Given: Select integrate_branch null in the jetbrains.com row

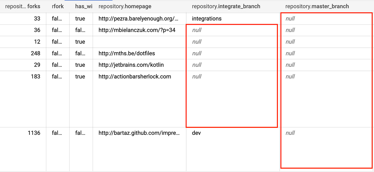Looking at the screenshot, I should click(x=197, y=65).
